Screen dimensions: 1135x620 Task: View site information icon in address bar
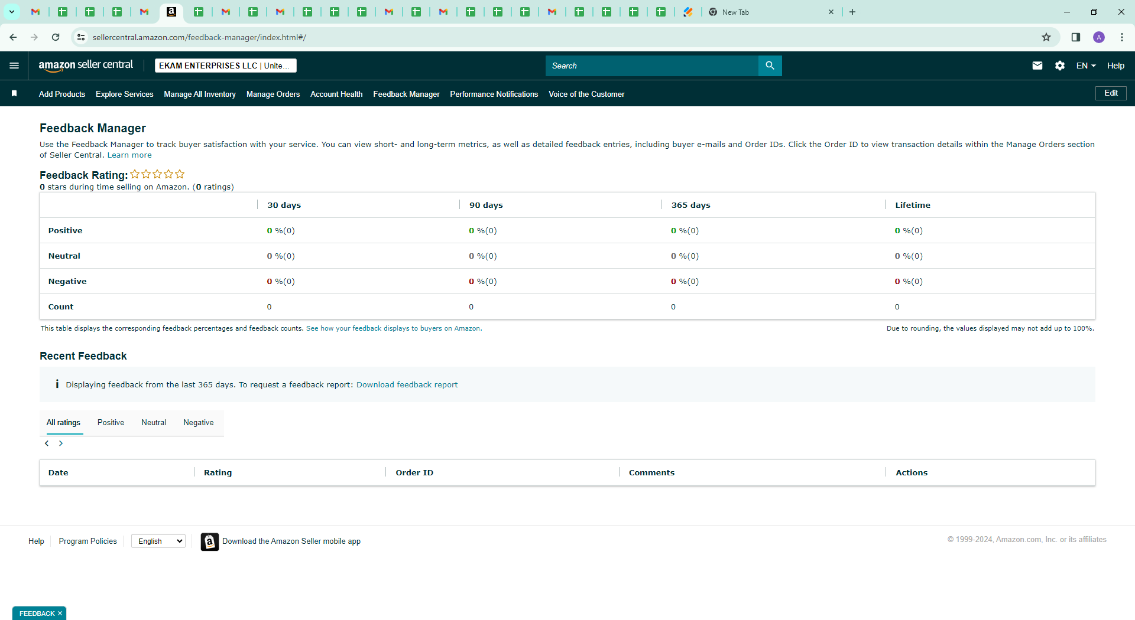tap(81, 37)
